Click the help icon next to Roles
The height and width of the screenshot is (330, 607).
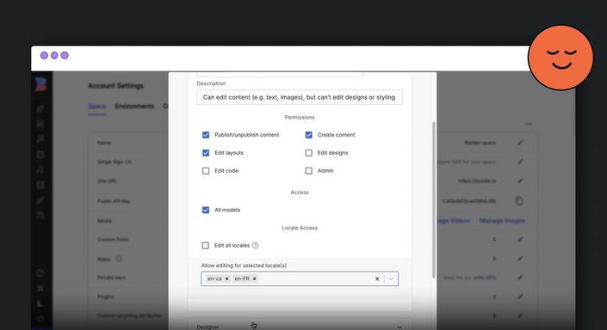(119, 259)
